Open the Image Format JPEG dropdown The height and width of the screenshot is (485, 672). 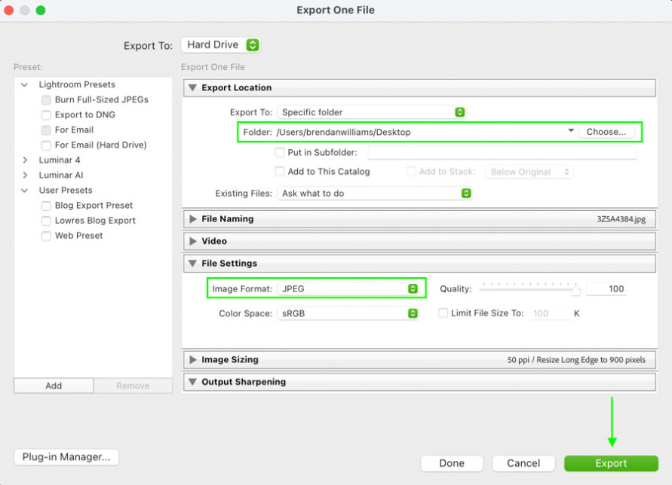[348, 289]
